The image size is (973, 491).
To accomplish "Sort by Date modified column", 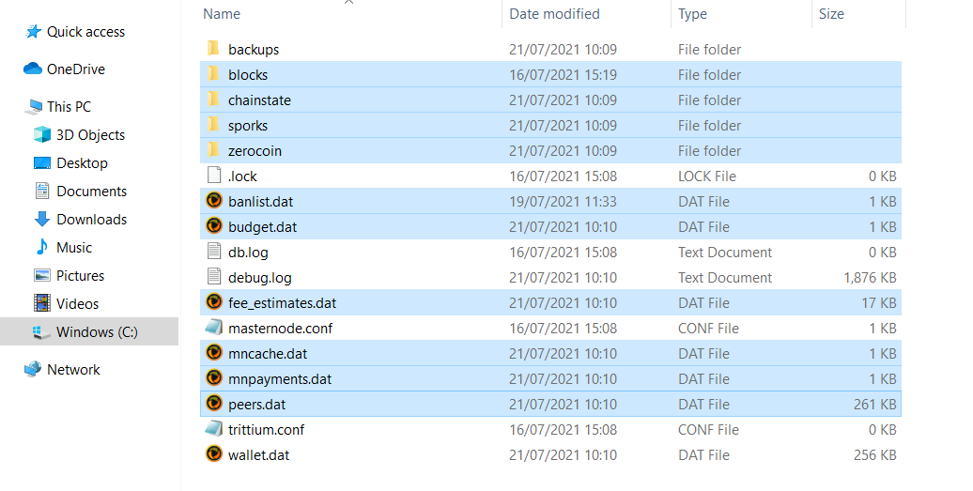I will click(554, 14).
